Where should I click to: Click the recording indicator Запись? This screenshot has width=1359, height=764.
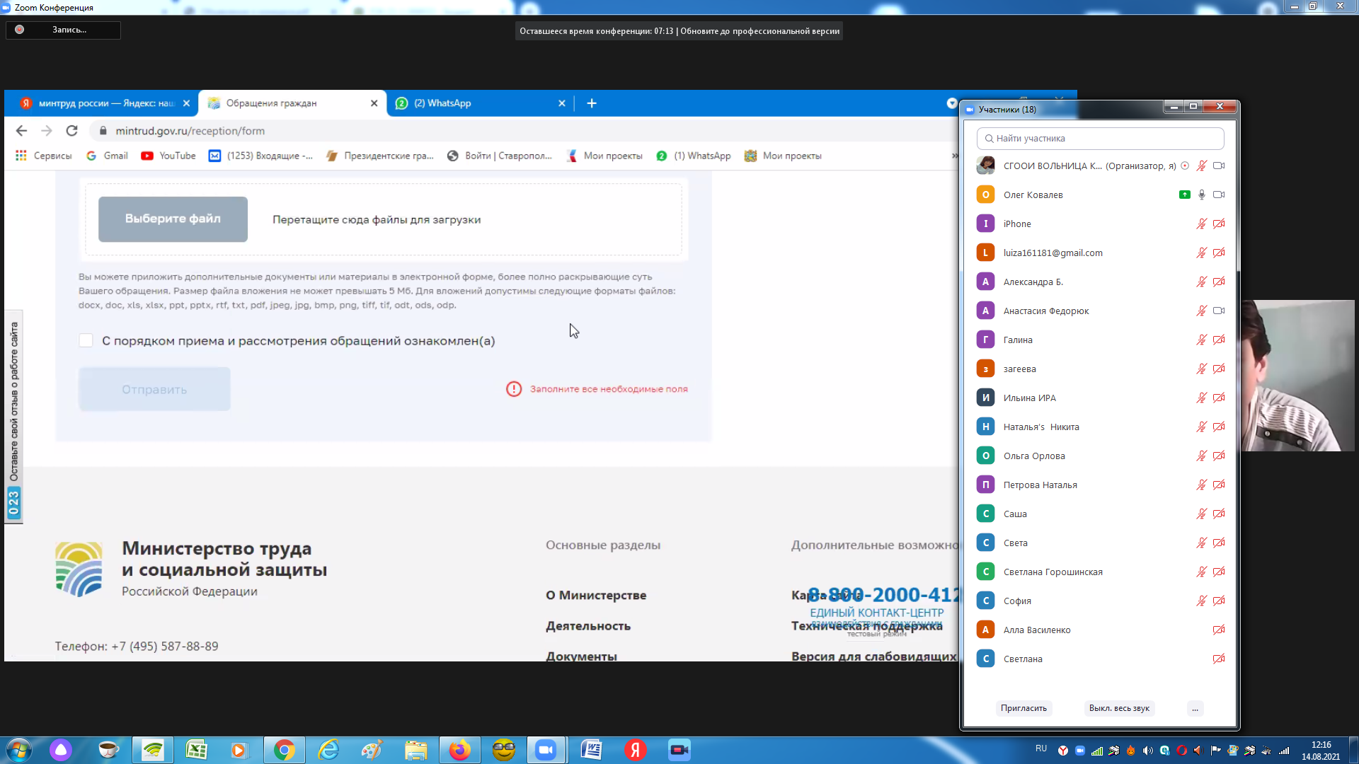pyautogui.click(x=63, y=30)
